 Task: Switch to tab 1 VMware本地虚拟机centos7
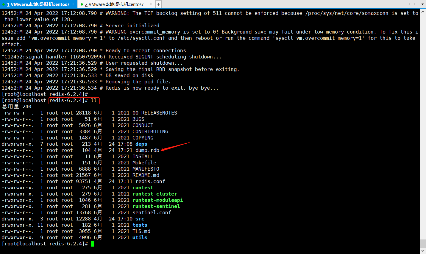[x=38, y=4]
